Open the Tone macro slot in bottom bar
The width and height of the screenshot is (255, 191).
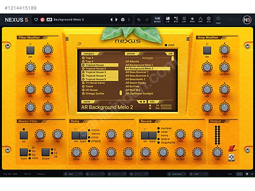(73, 174)
